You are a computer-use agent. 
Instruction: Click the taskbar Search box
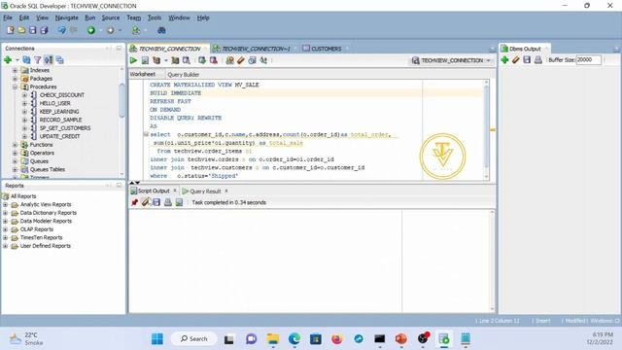click(194, 339)
